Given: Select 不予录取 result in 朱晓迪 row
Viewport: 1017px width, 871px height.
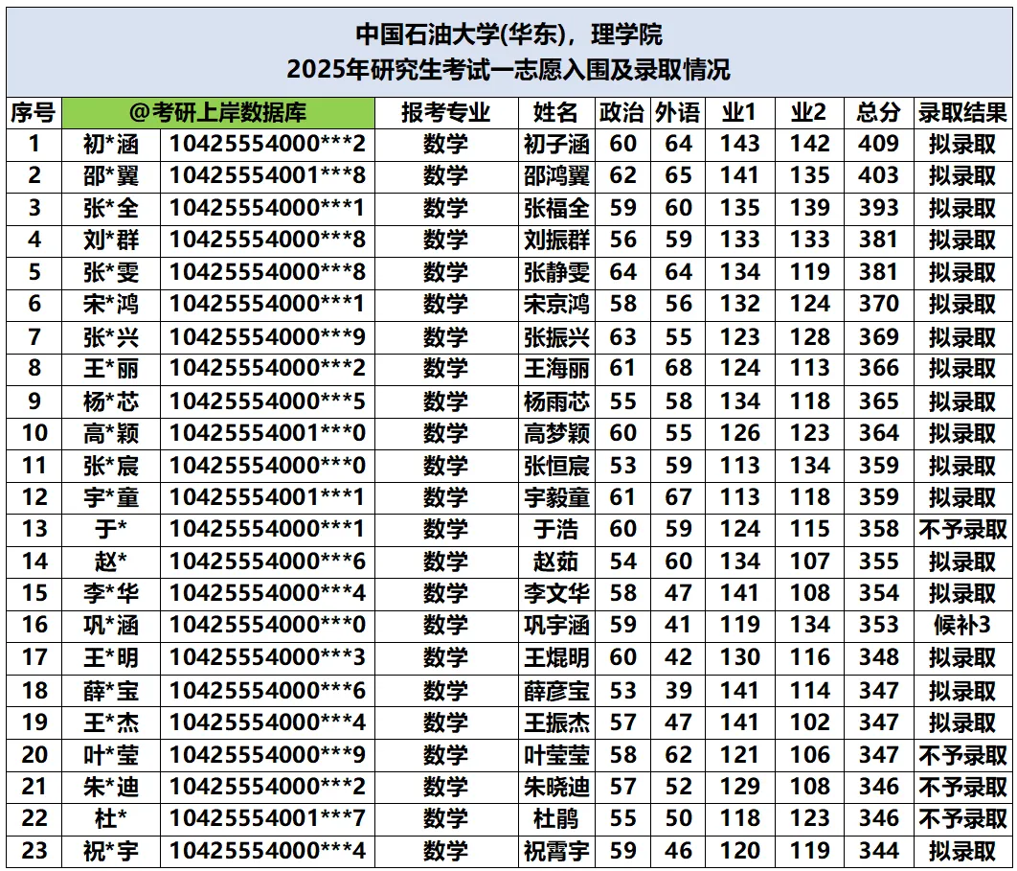Looking at the screenshot, I should (x=961, y=788).
